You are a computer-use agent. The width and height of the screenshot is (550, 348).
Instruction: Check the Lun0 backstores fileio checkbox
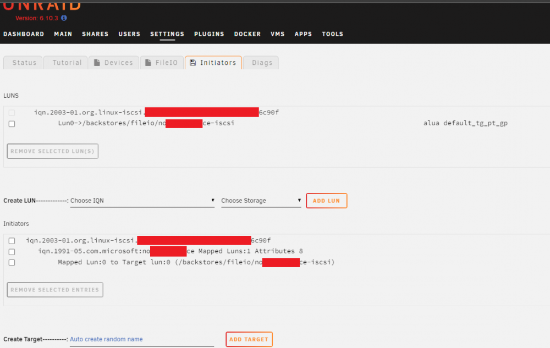click(x=12, y=124)
